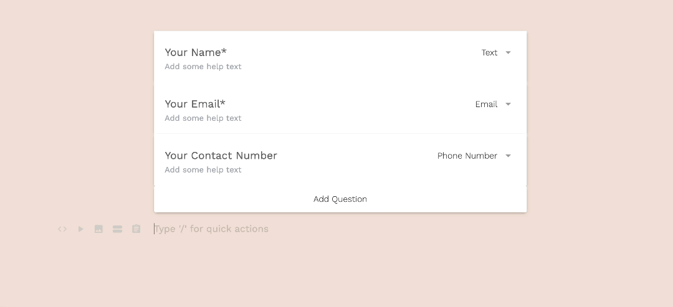Select the 'Email' type label
This screenshot has width=673, height=307.
pos(486,105)
